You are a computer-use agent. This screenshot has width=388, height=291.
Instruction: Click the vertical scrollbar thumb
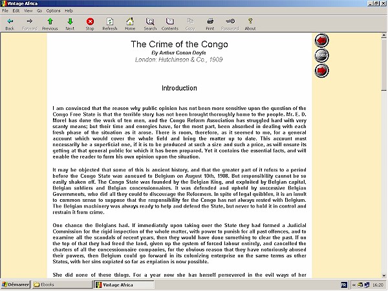click(x=383, y=65)
